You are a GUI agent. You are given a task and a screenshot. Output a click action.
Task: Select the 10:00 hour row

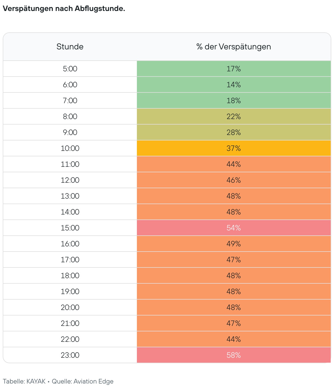tap(167, 148)
